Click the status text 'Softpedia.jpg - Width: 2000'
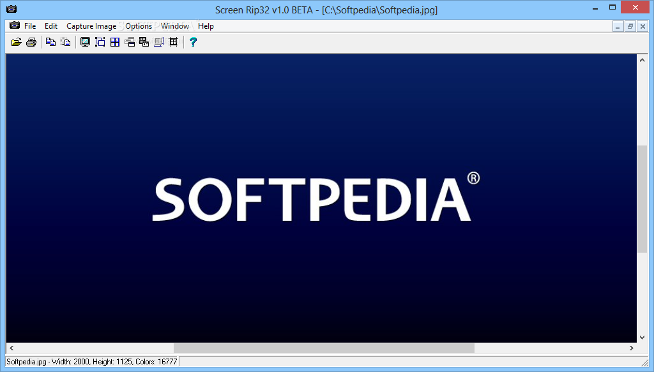This screenshot has height=372, width=654. click(x=48, y=362)
